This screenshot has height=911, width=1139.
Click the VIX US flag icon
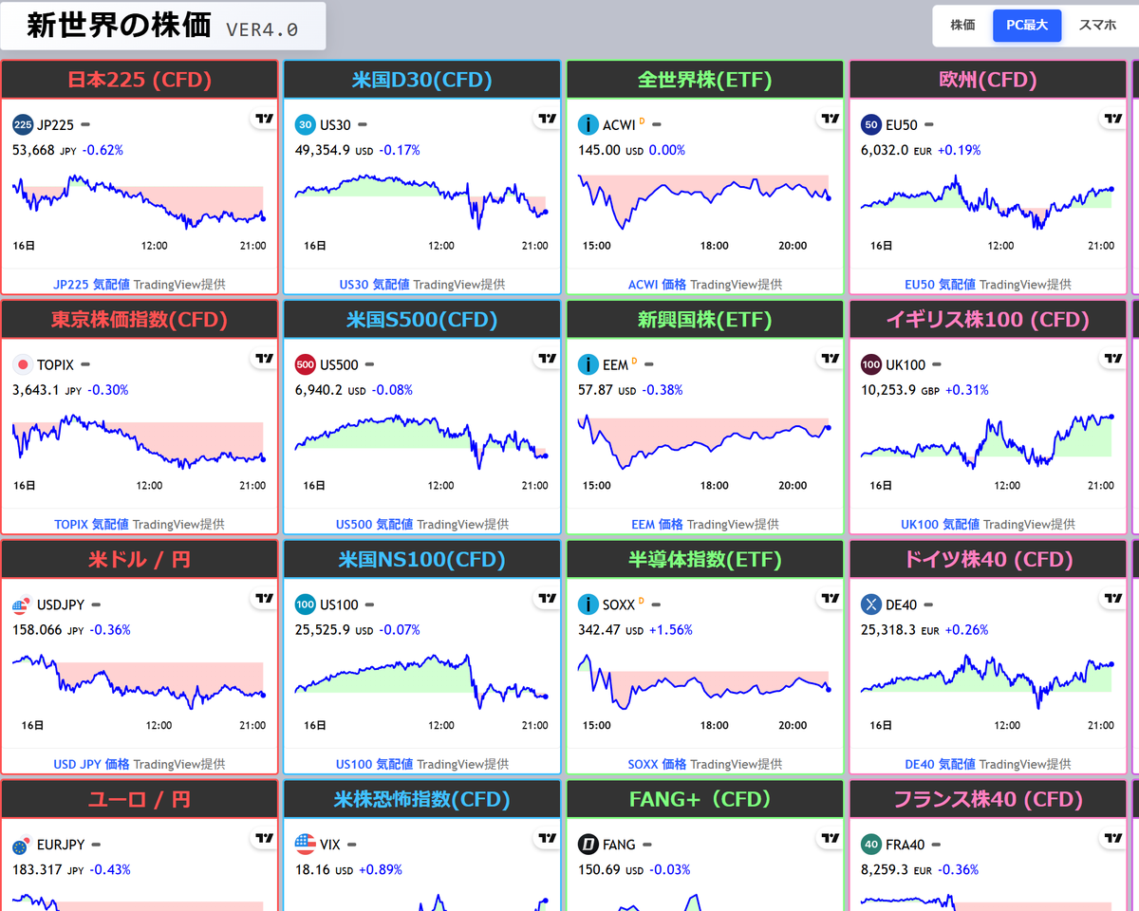(x=306, y=844)
